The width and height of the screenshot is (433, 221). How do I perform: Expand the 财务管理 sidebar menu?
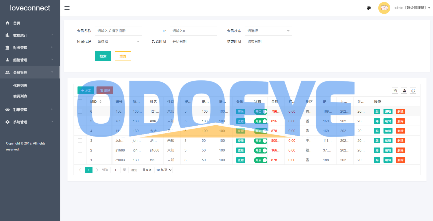tap(29, 48)
